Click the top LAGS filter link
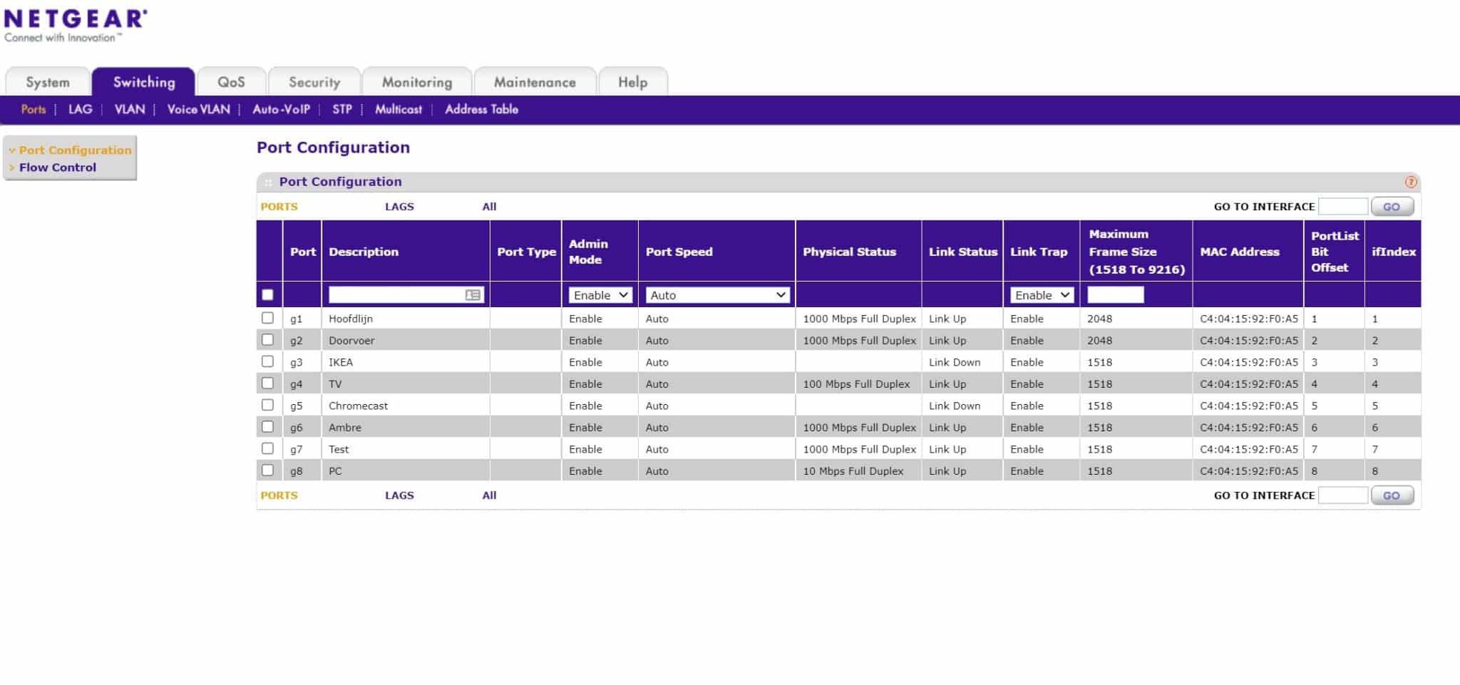This screenshot has width=1460, height=685. tap(399, 207)
